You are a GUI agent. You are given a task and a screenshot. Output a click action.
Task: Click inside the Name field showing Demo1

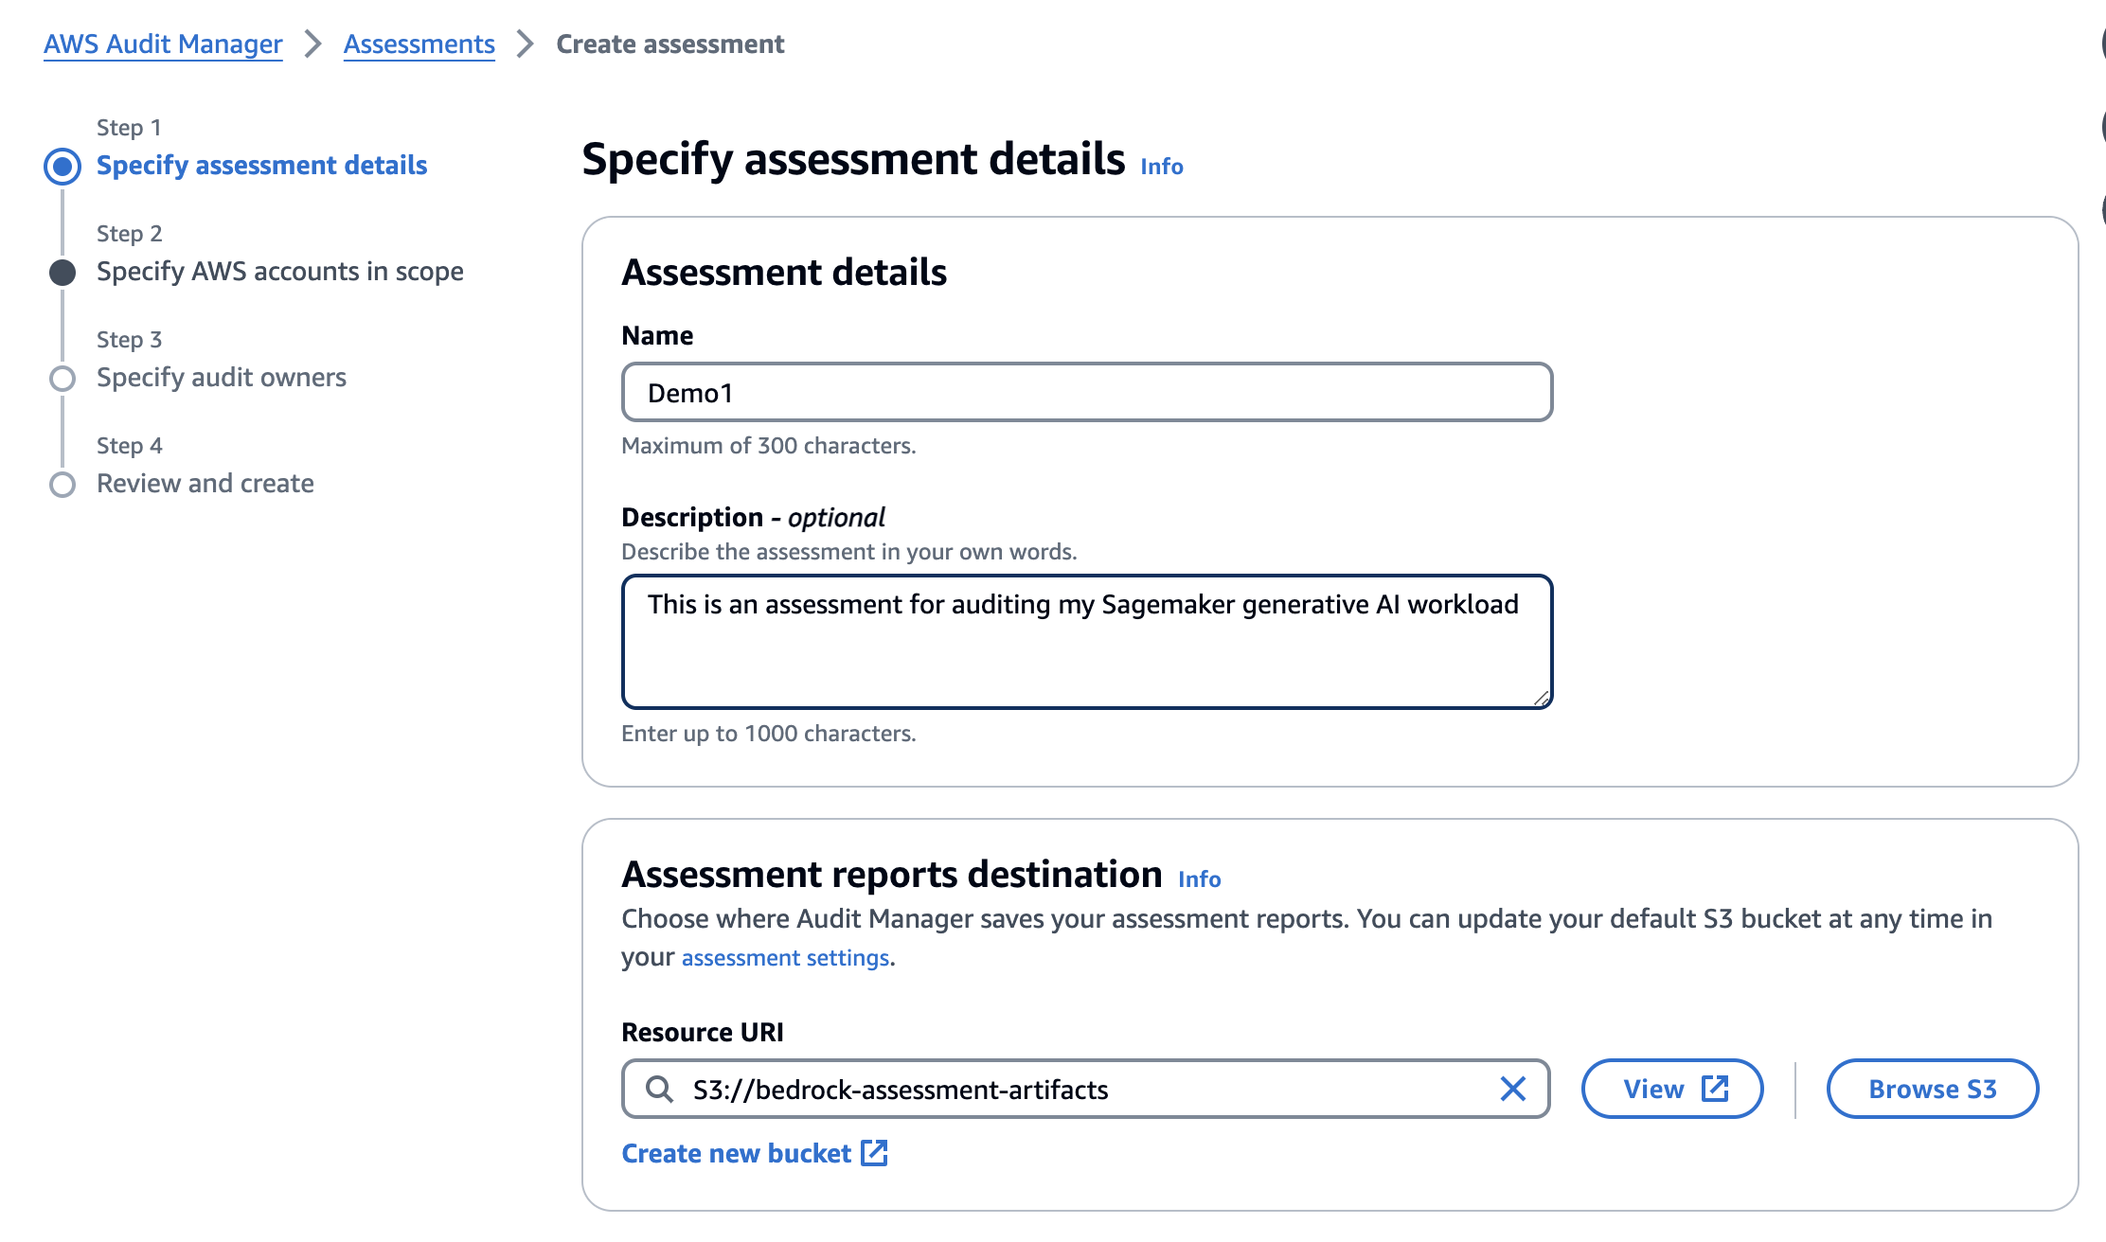click(1084, 391)
